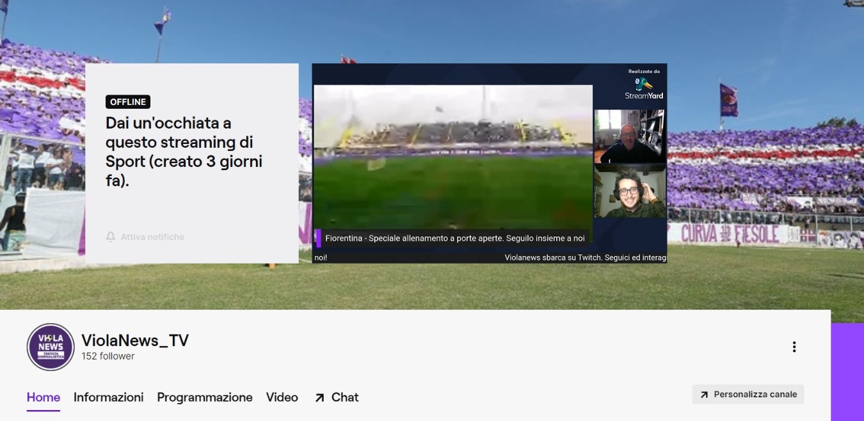Click the arrow icon beside Chat

(x=319, y=398)
